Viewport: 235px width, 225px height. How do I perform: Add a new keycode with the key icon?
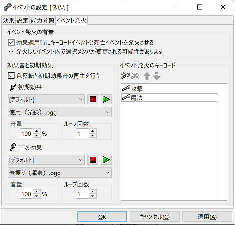click(125, 76)
